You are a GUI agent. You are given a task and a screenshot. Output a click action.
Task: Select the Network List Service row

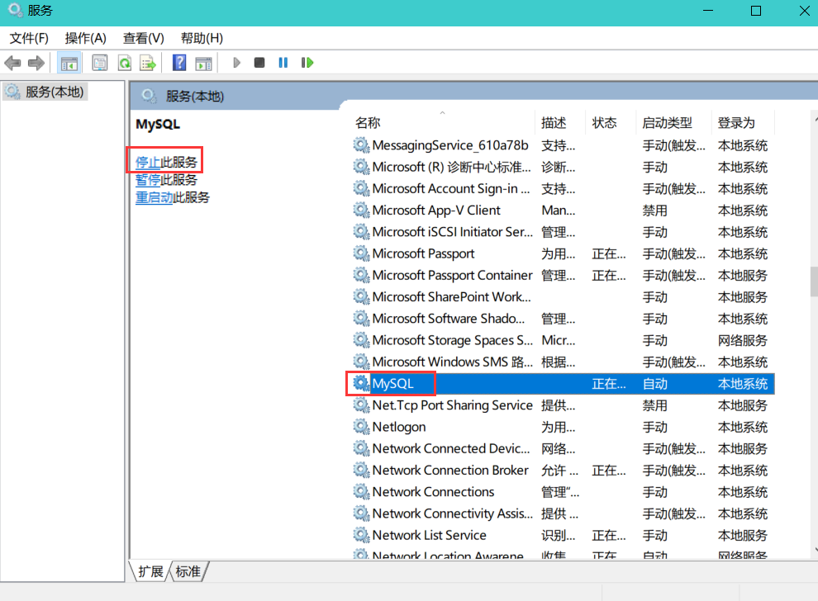click(x=563, y=535)
